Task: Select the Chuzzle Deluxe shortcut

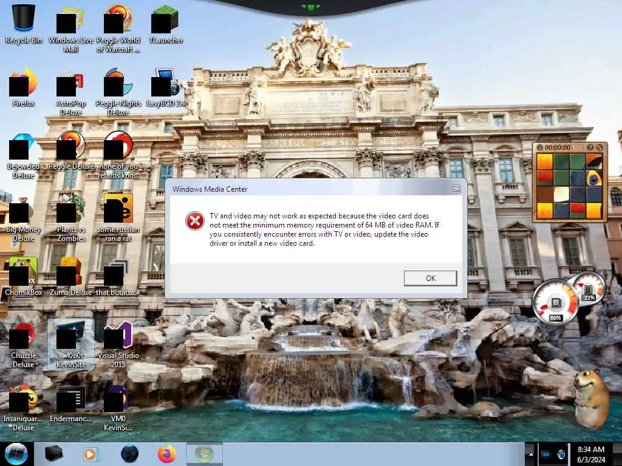Action: pos(24,345)
